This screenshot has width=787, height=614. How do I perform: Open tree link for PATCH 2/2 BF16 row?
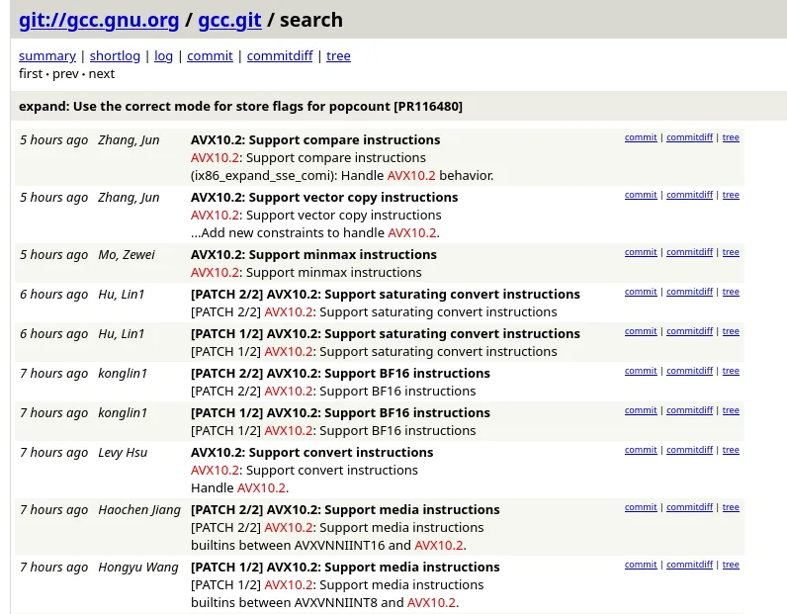(x=731, y=371)
